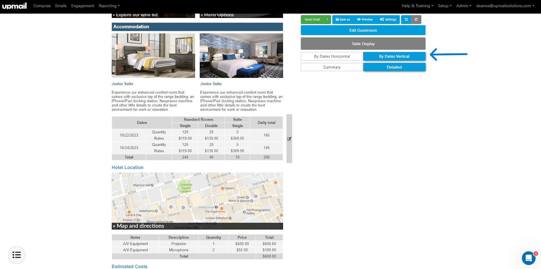The height and width of the screenshot is (269, 541).
Task: Open email Settings with the gears icon
Action: click(388, 20)
